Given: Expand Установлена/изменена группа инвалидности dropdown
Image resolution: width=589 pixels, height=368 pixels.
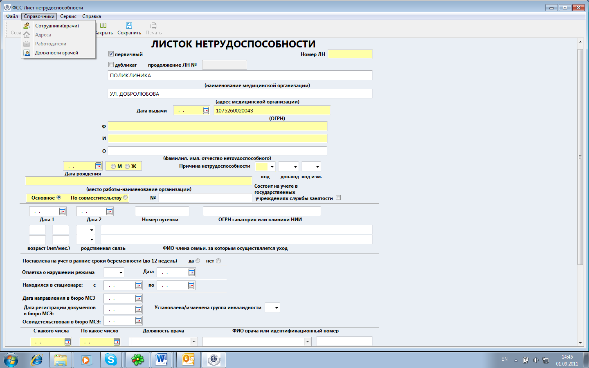Looking at the screenshot, I should (x=277, y=308).
